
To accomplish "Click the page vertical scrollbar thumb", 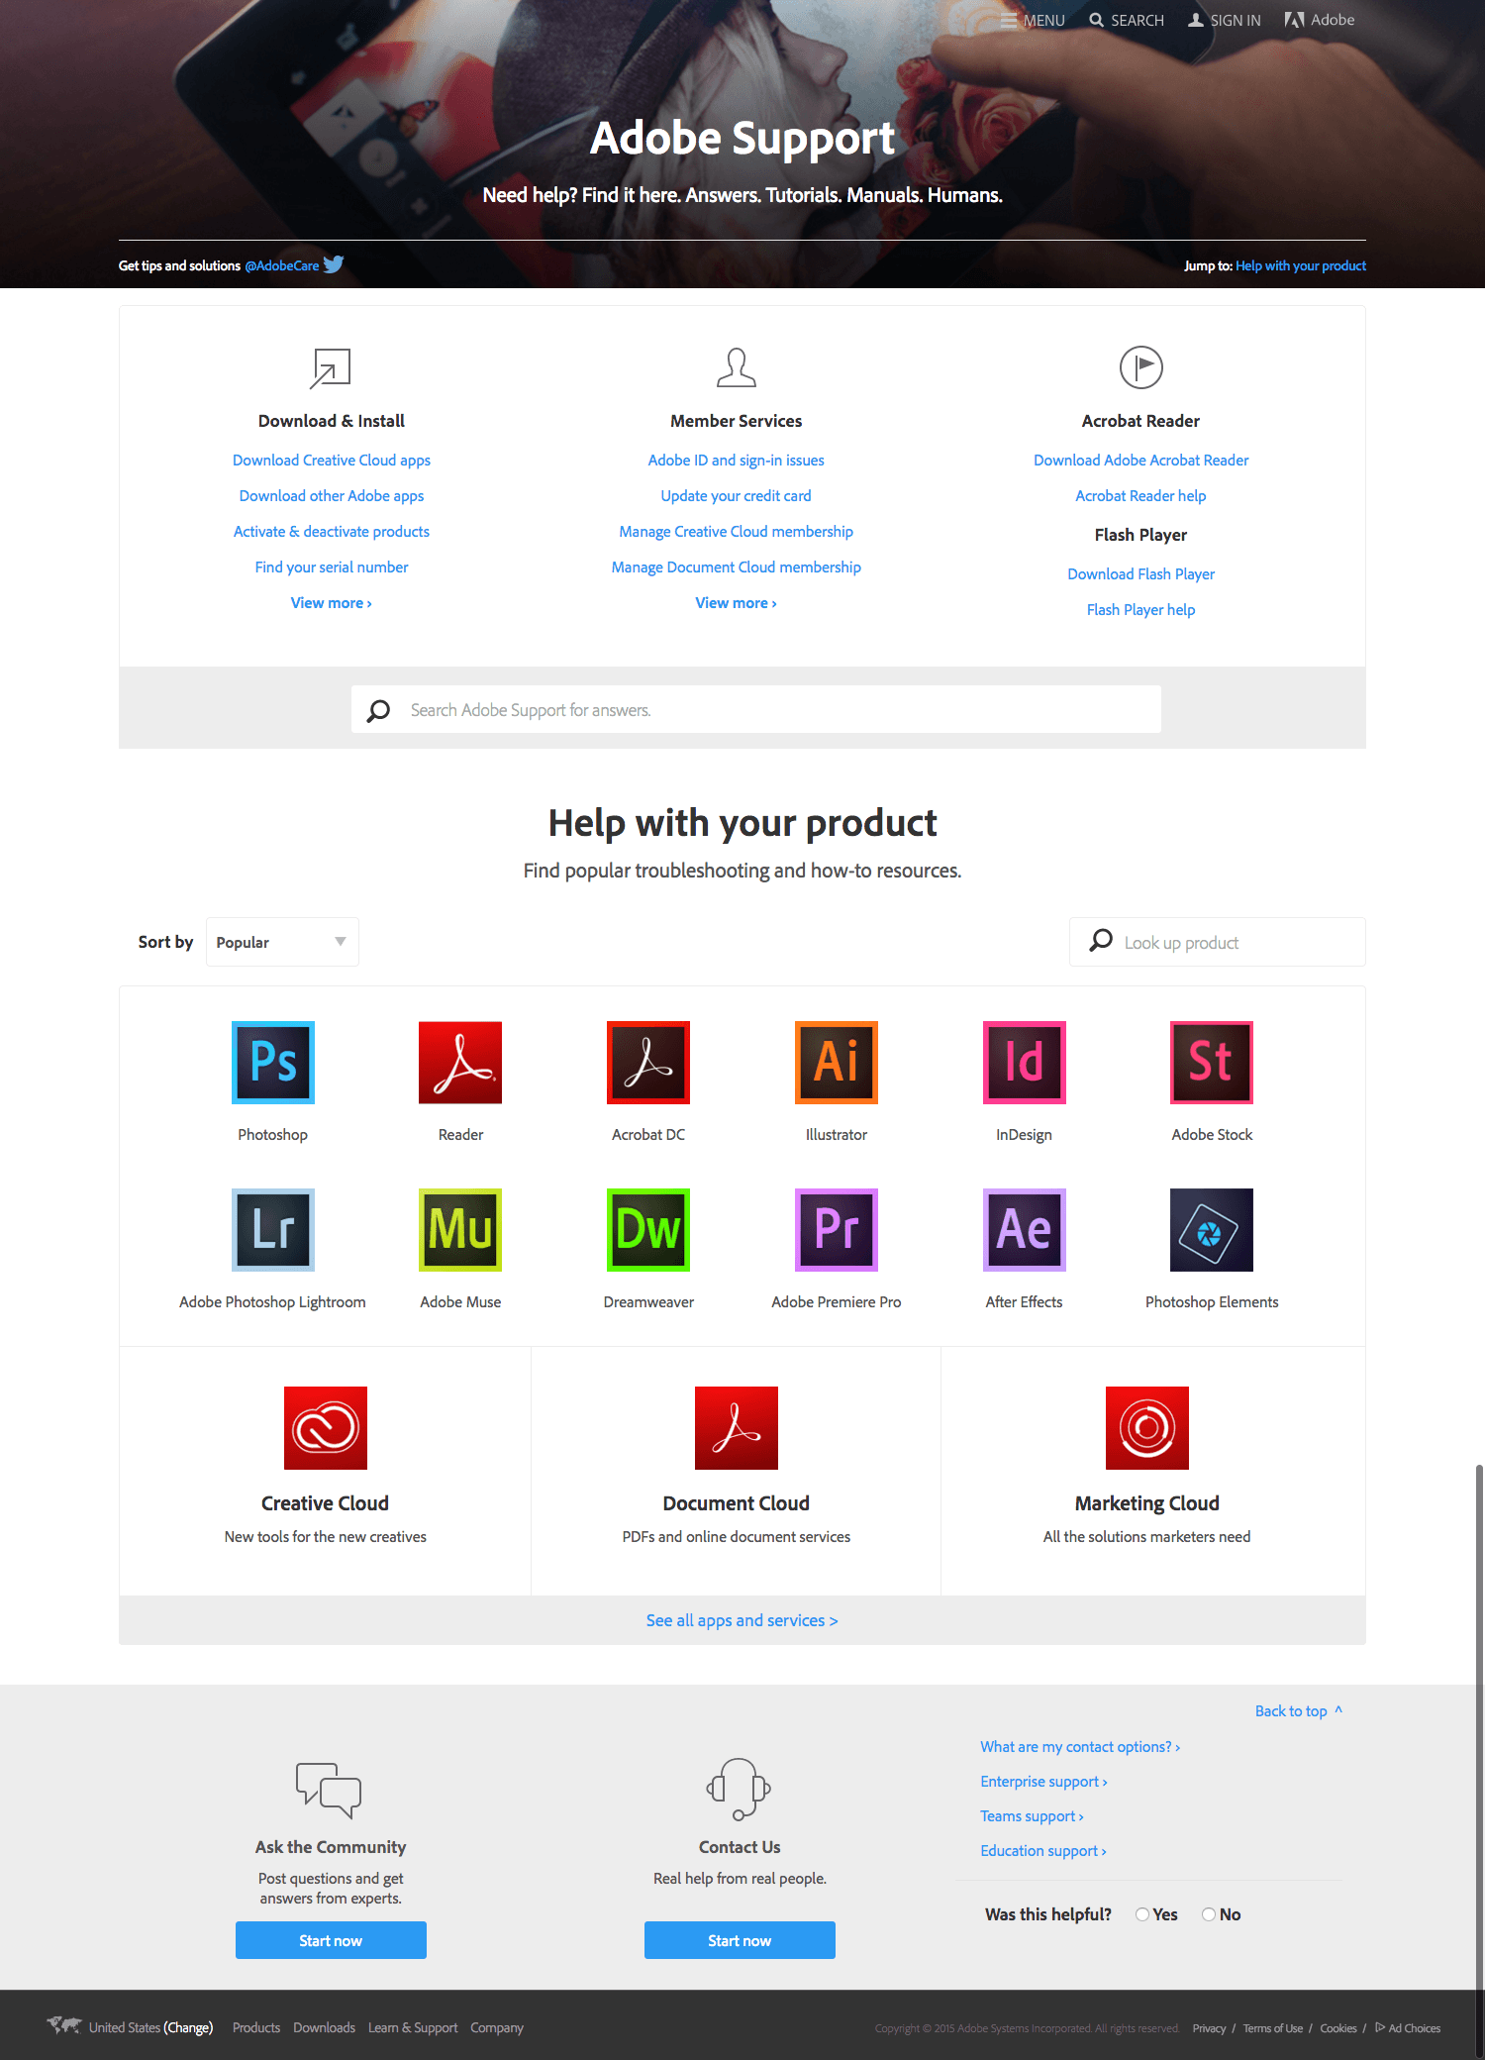I will click(x=1479, y=1761).
